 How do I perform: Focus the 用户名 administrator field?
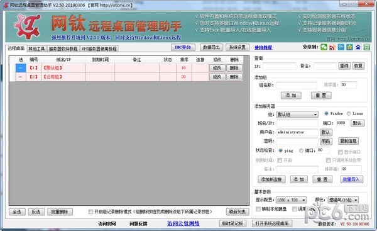(297, 132)
